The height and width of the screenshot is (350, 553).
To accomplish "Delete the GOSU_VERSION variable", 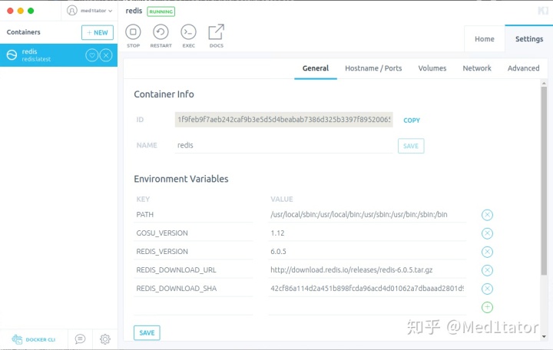I will click(487, 233).
